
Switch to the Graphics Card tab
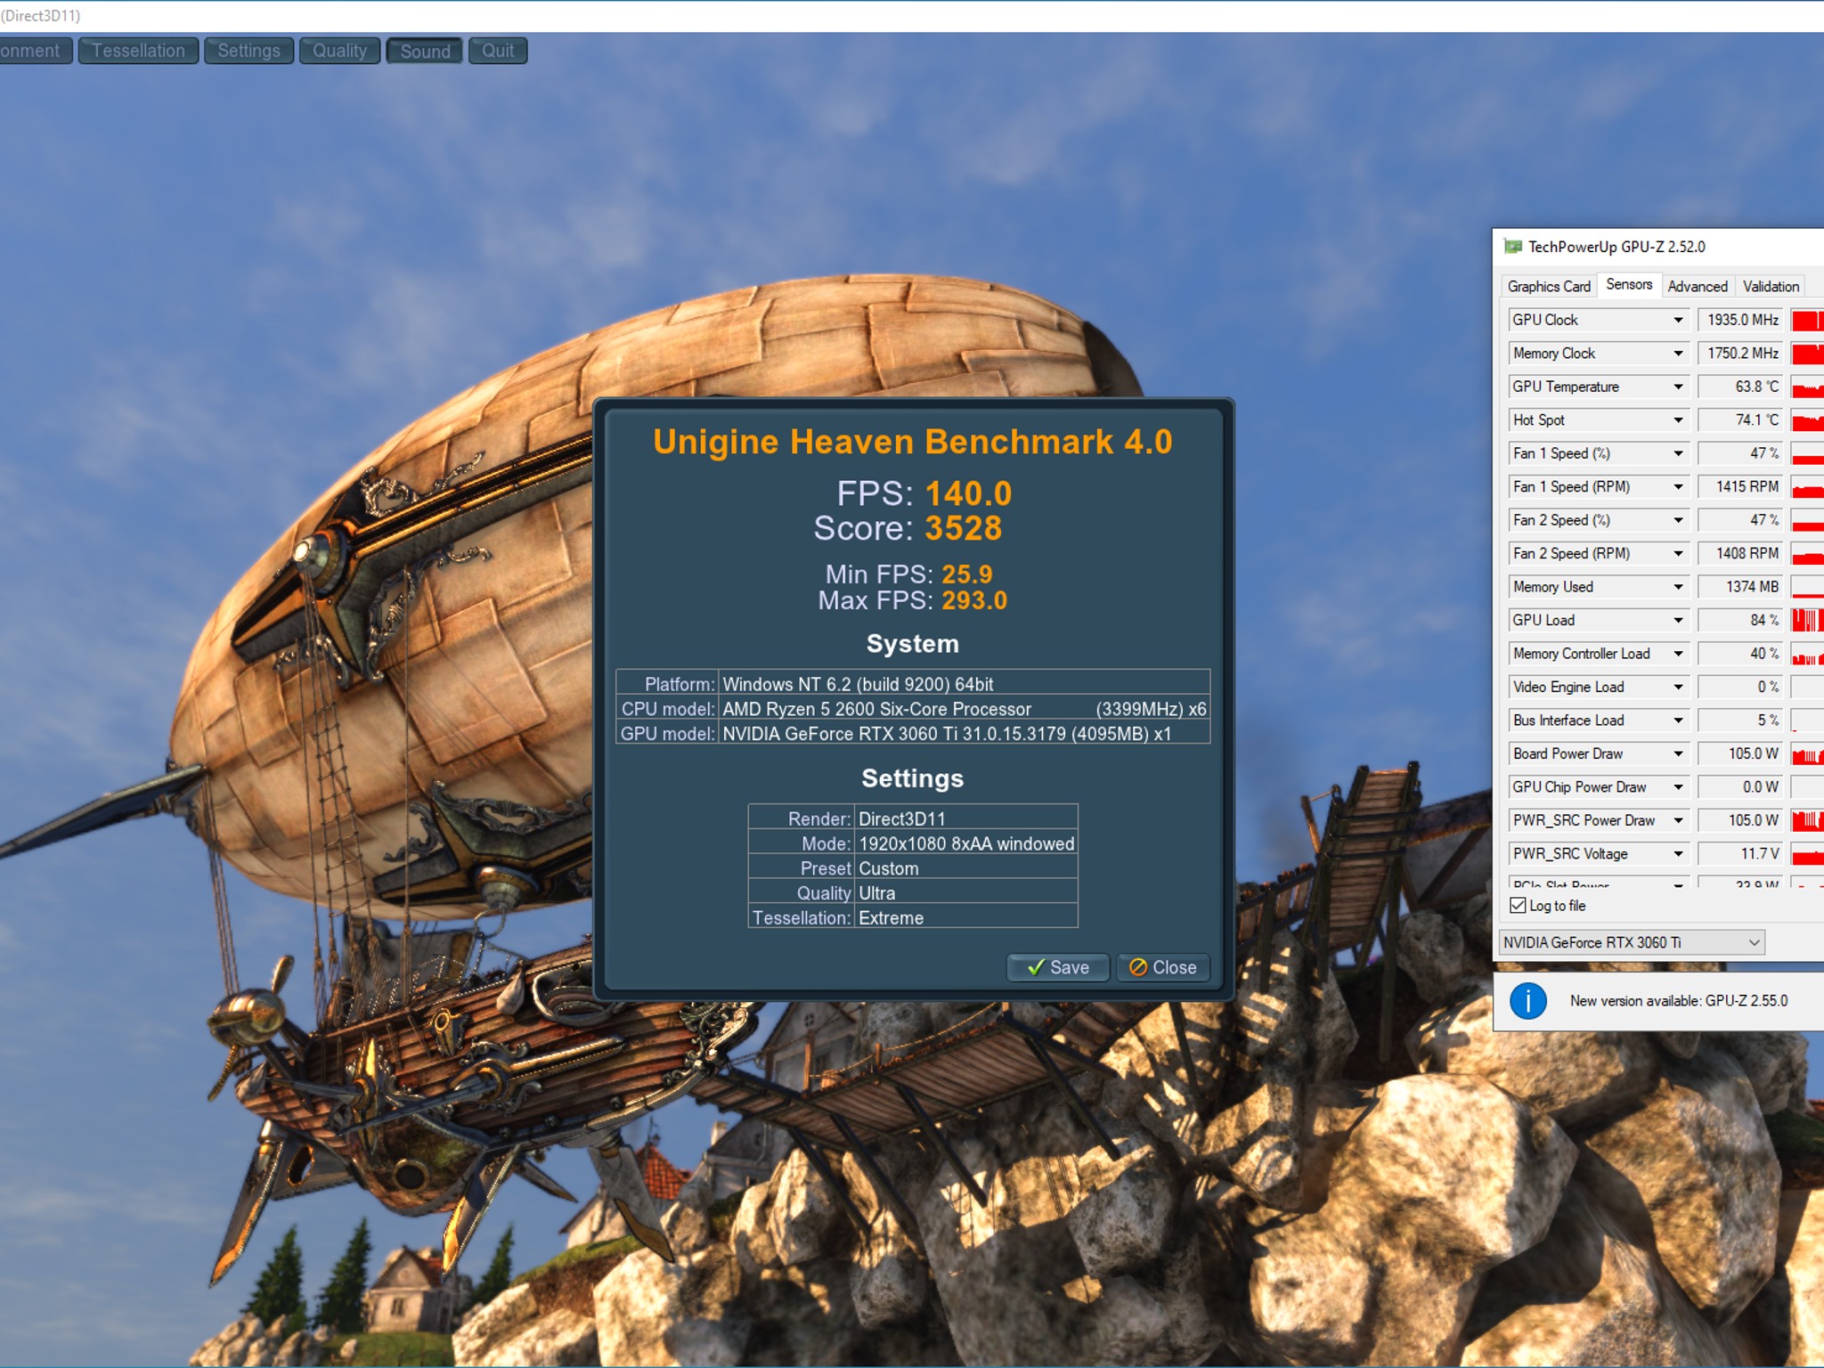[x=1548, y=286]
